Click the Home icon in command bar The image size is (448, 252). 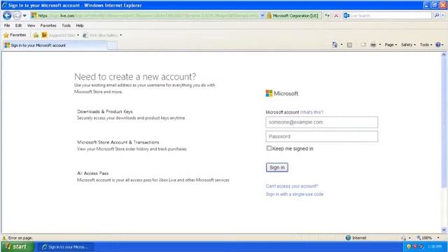tap(335, 45)
